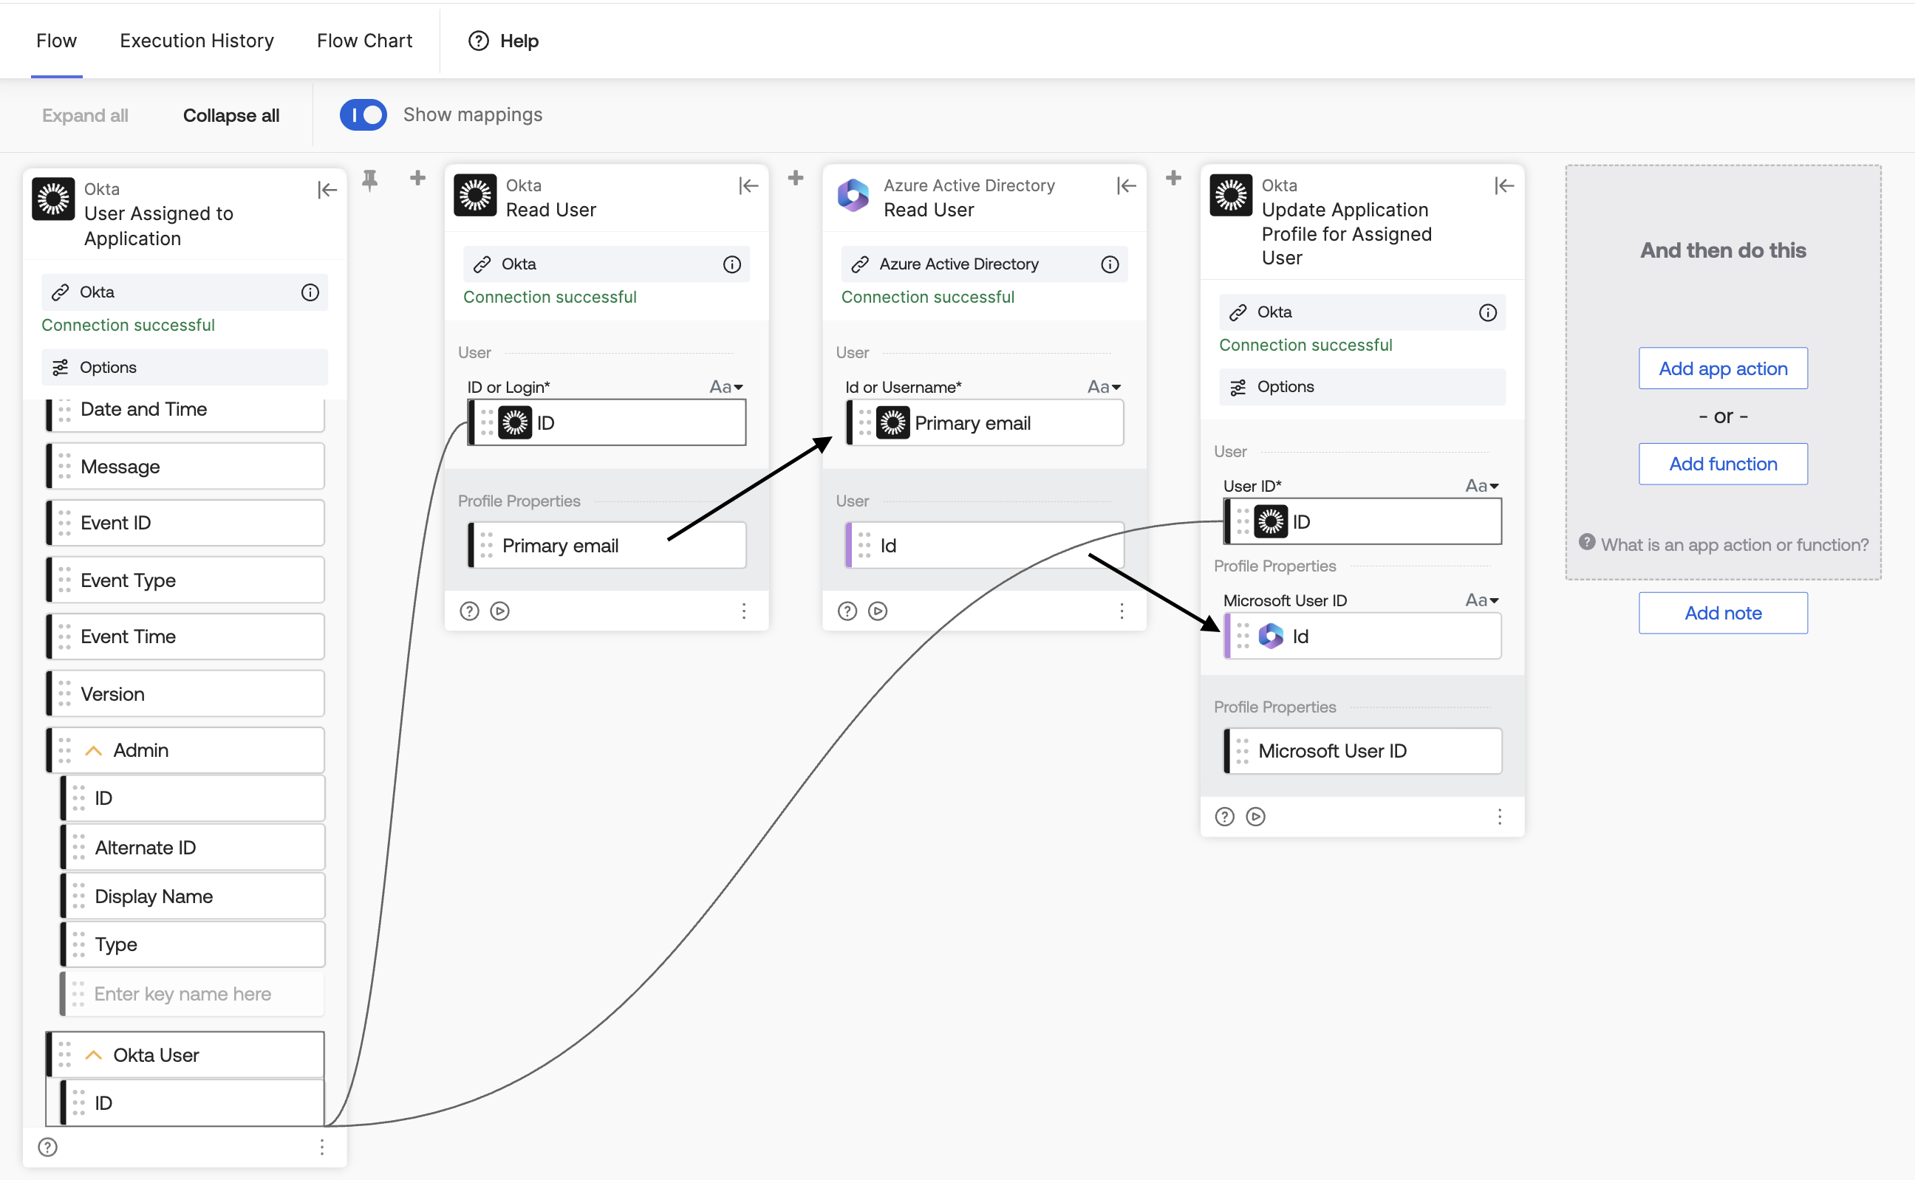Collapse the Azure Active Directory Read User card
The width and height of the screenshot is (1915, 1180).
point(1127,186)
